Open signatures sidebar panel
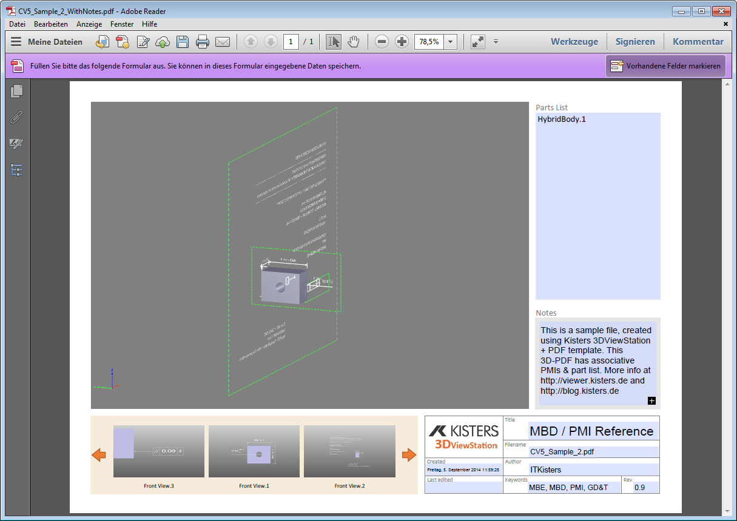Viewport: 737px width, 521px height. pyautogui.click(x=16, y=144)
